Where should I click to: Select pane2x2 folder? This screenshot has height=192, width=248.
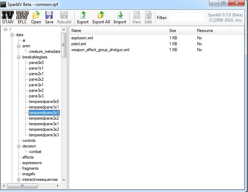pos(36,79)
